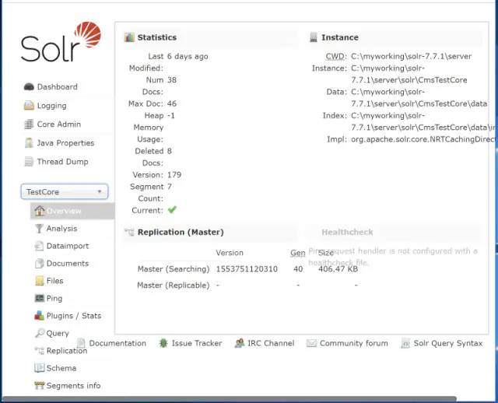Click the Statistics section header
The width and height of the screenshot is (498, 403).
[157, 37]
